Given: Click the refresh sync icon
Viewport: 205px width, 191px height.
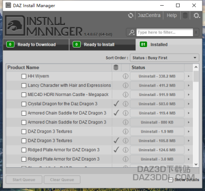Looking at the screenshot, I should (x=130, y=15).
